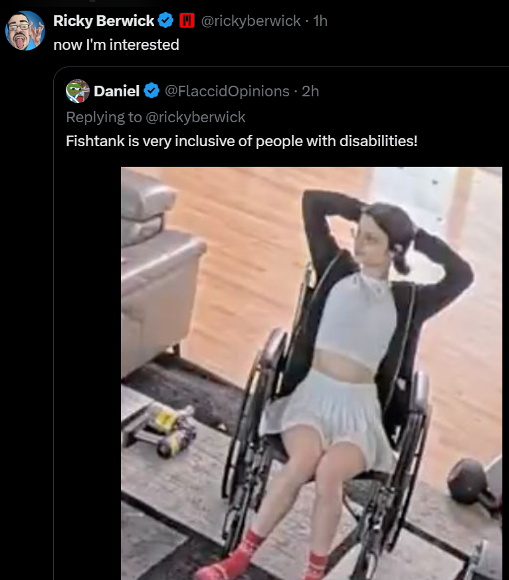Visit the @FlaccidOpinions handle

click(227, 92)
